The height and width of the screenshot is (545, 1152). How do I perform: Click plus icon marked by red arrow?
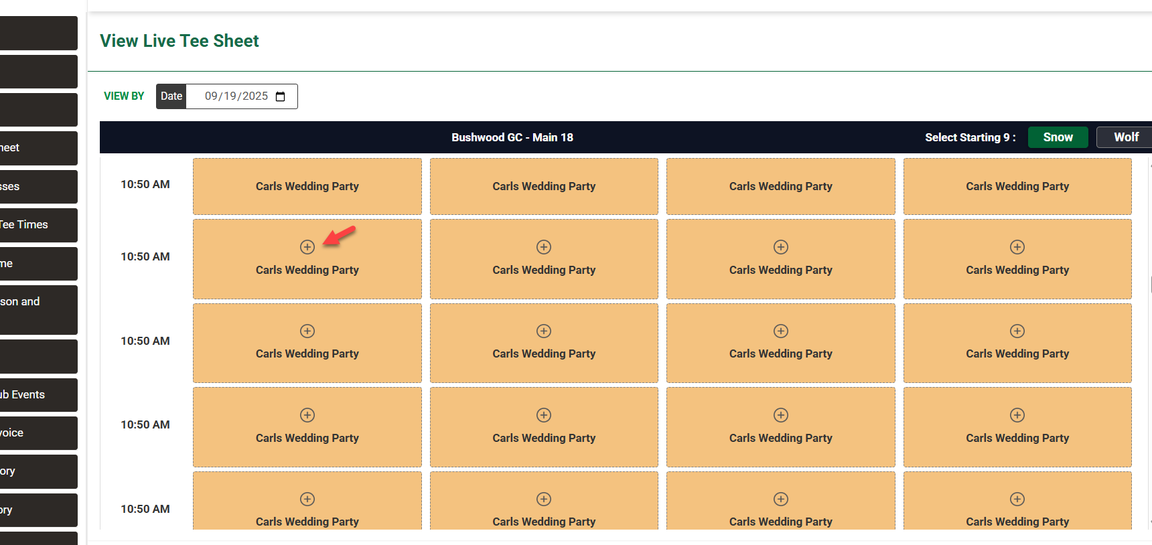(307, 247)
